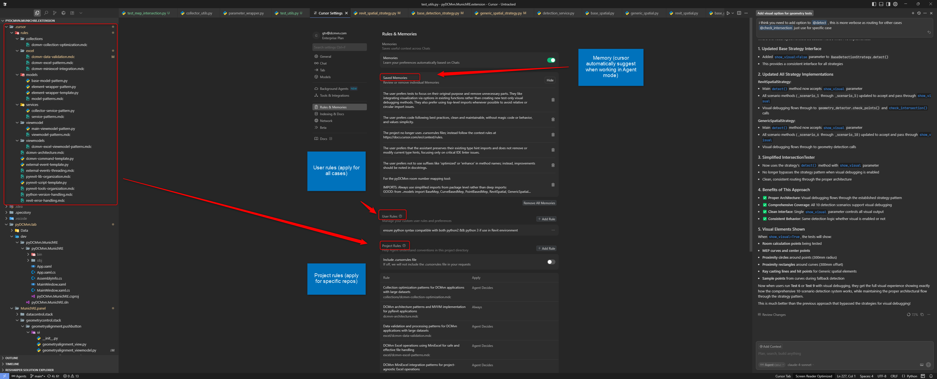Click the send arrow in chat input

coord(928,365)
